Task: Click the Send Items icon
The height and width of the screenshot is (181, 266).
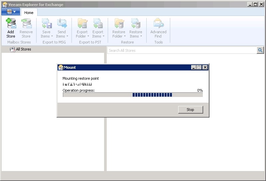Action: (x=62, y=23)
